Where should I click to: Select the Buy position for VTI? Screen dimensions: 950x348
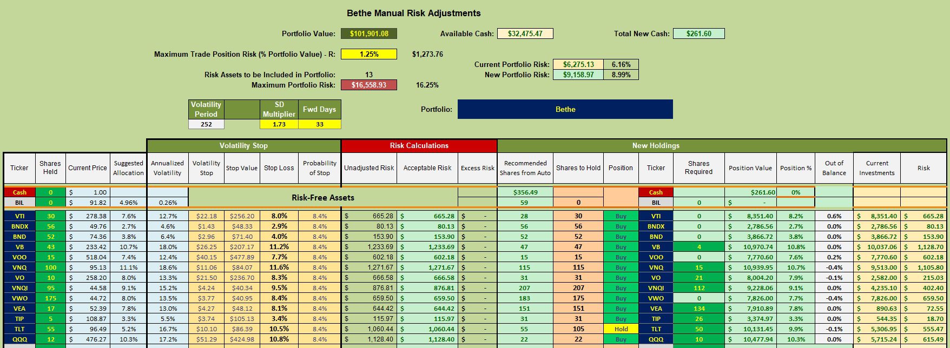(x=621, y=216)
